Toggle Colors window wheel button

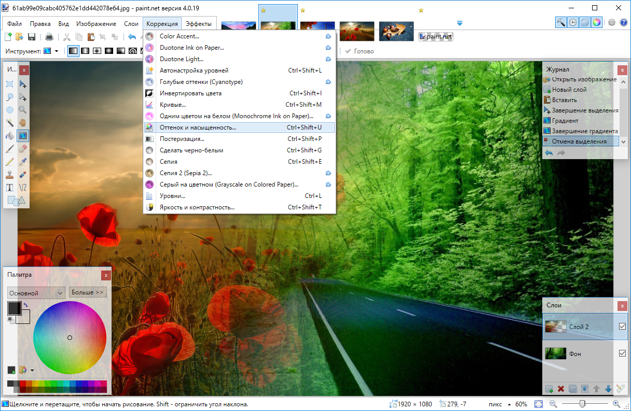597,22
